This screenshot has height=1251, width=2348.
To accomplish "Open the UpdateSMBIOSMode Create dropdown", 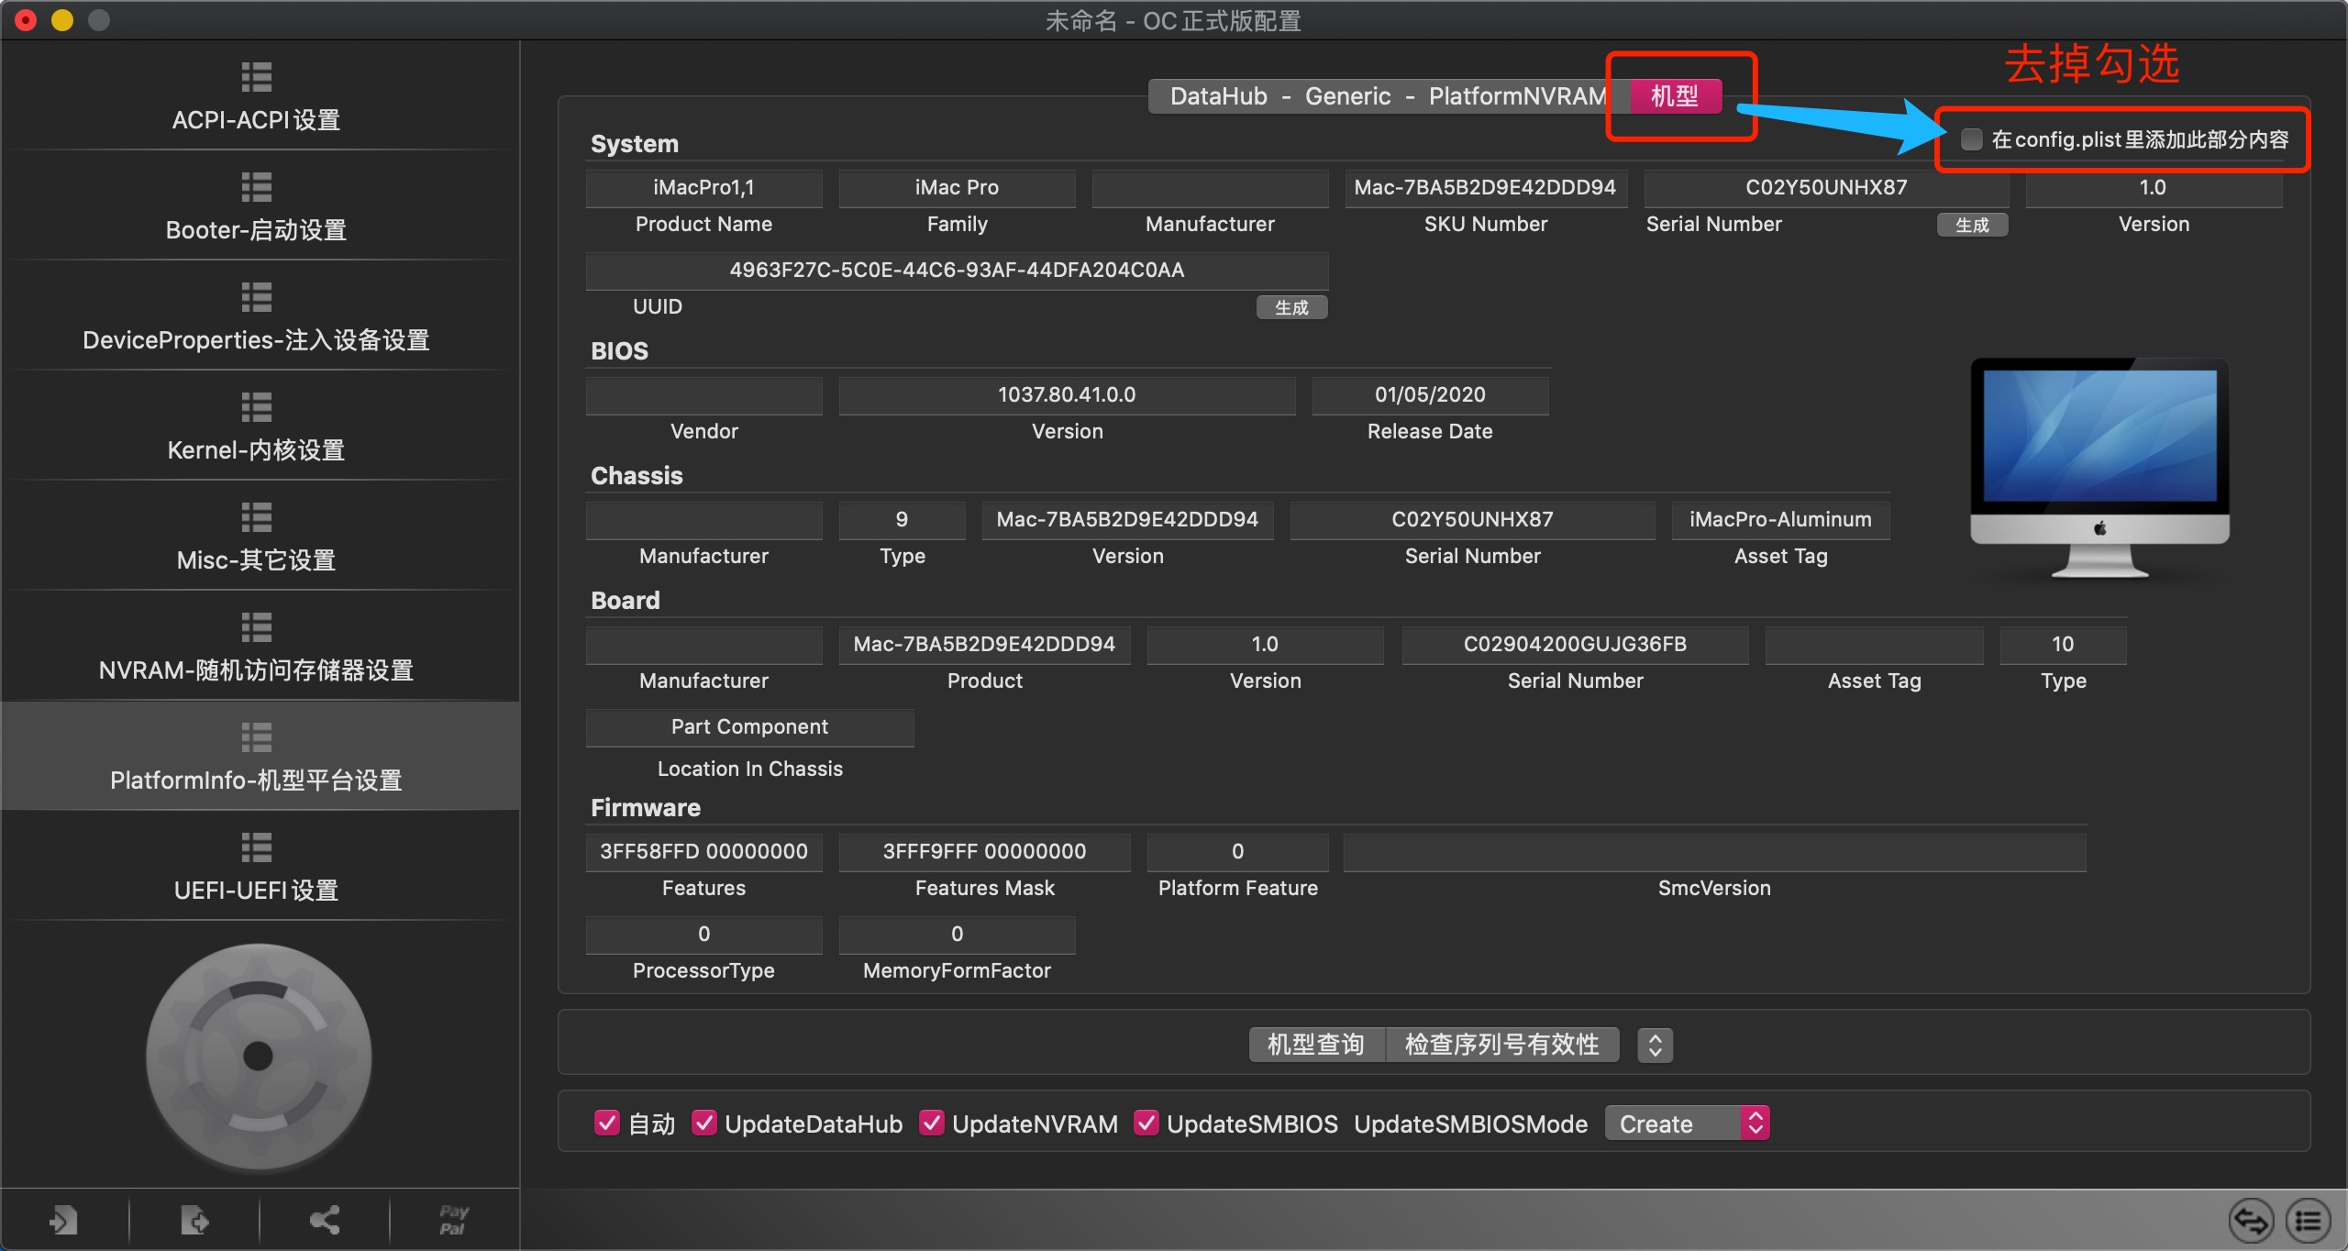I will click(1686, 1124).
